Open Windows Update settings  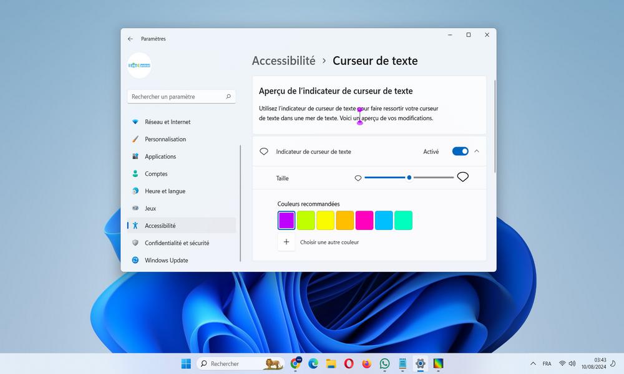[x=166, y=261]
